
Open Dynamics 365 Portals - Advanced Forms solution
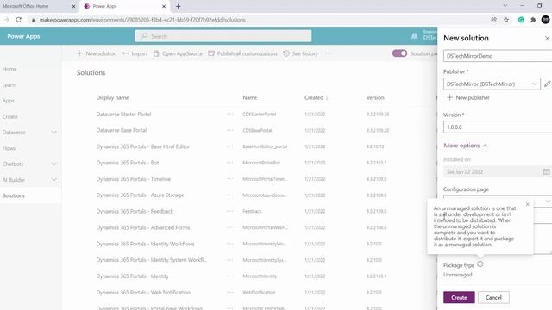(x=143, y=227)
